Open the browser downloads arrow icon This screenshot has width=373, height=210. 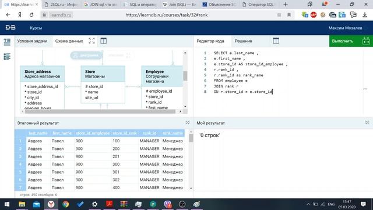pos(365,15)
